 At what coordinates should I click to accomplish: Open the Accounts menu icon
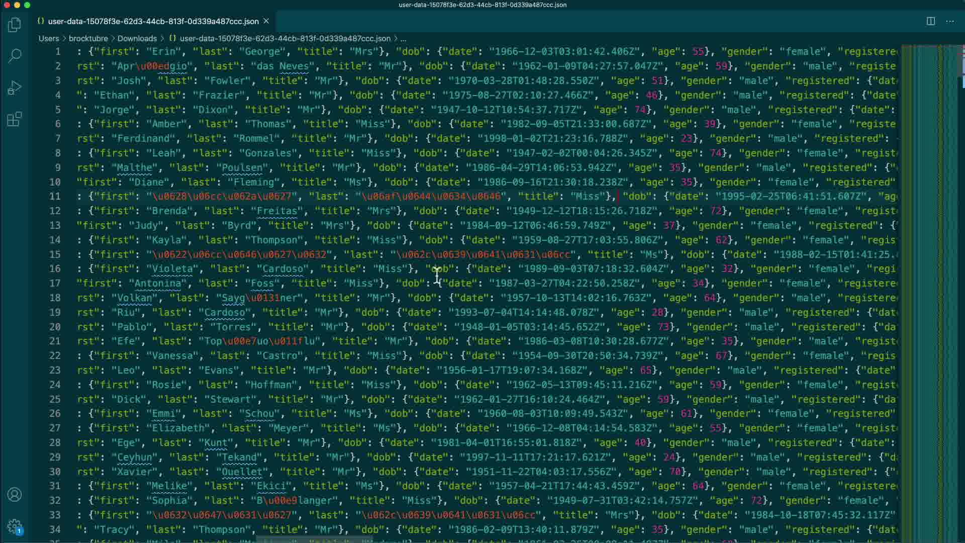click(x=15, y=495)
